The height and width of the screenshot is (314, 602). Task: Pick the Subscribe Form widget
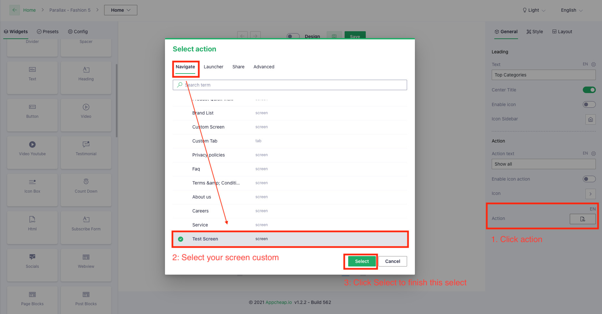(86, 227)
